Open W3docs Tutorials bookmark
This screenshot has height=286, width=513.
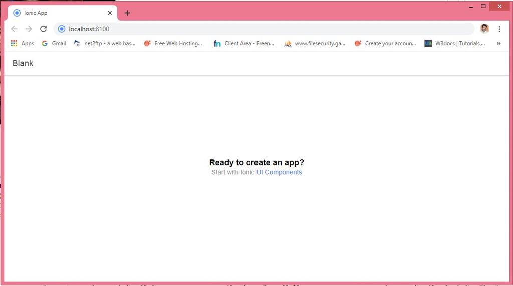click(455, 43)
